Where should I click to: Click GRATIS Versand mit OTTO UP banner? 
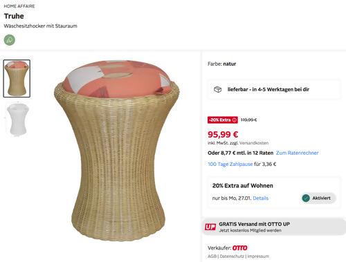pos(274,227)
